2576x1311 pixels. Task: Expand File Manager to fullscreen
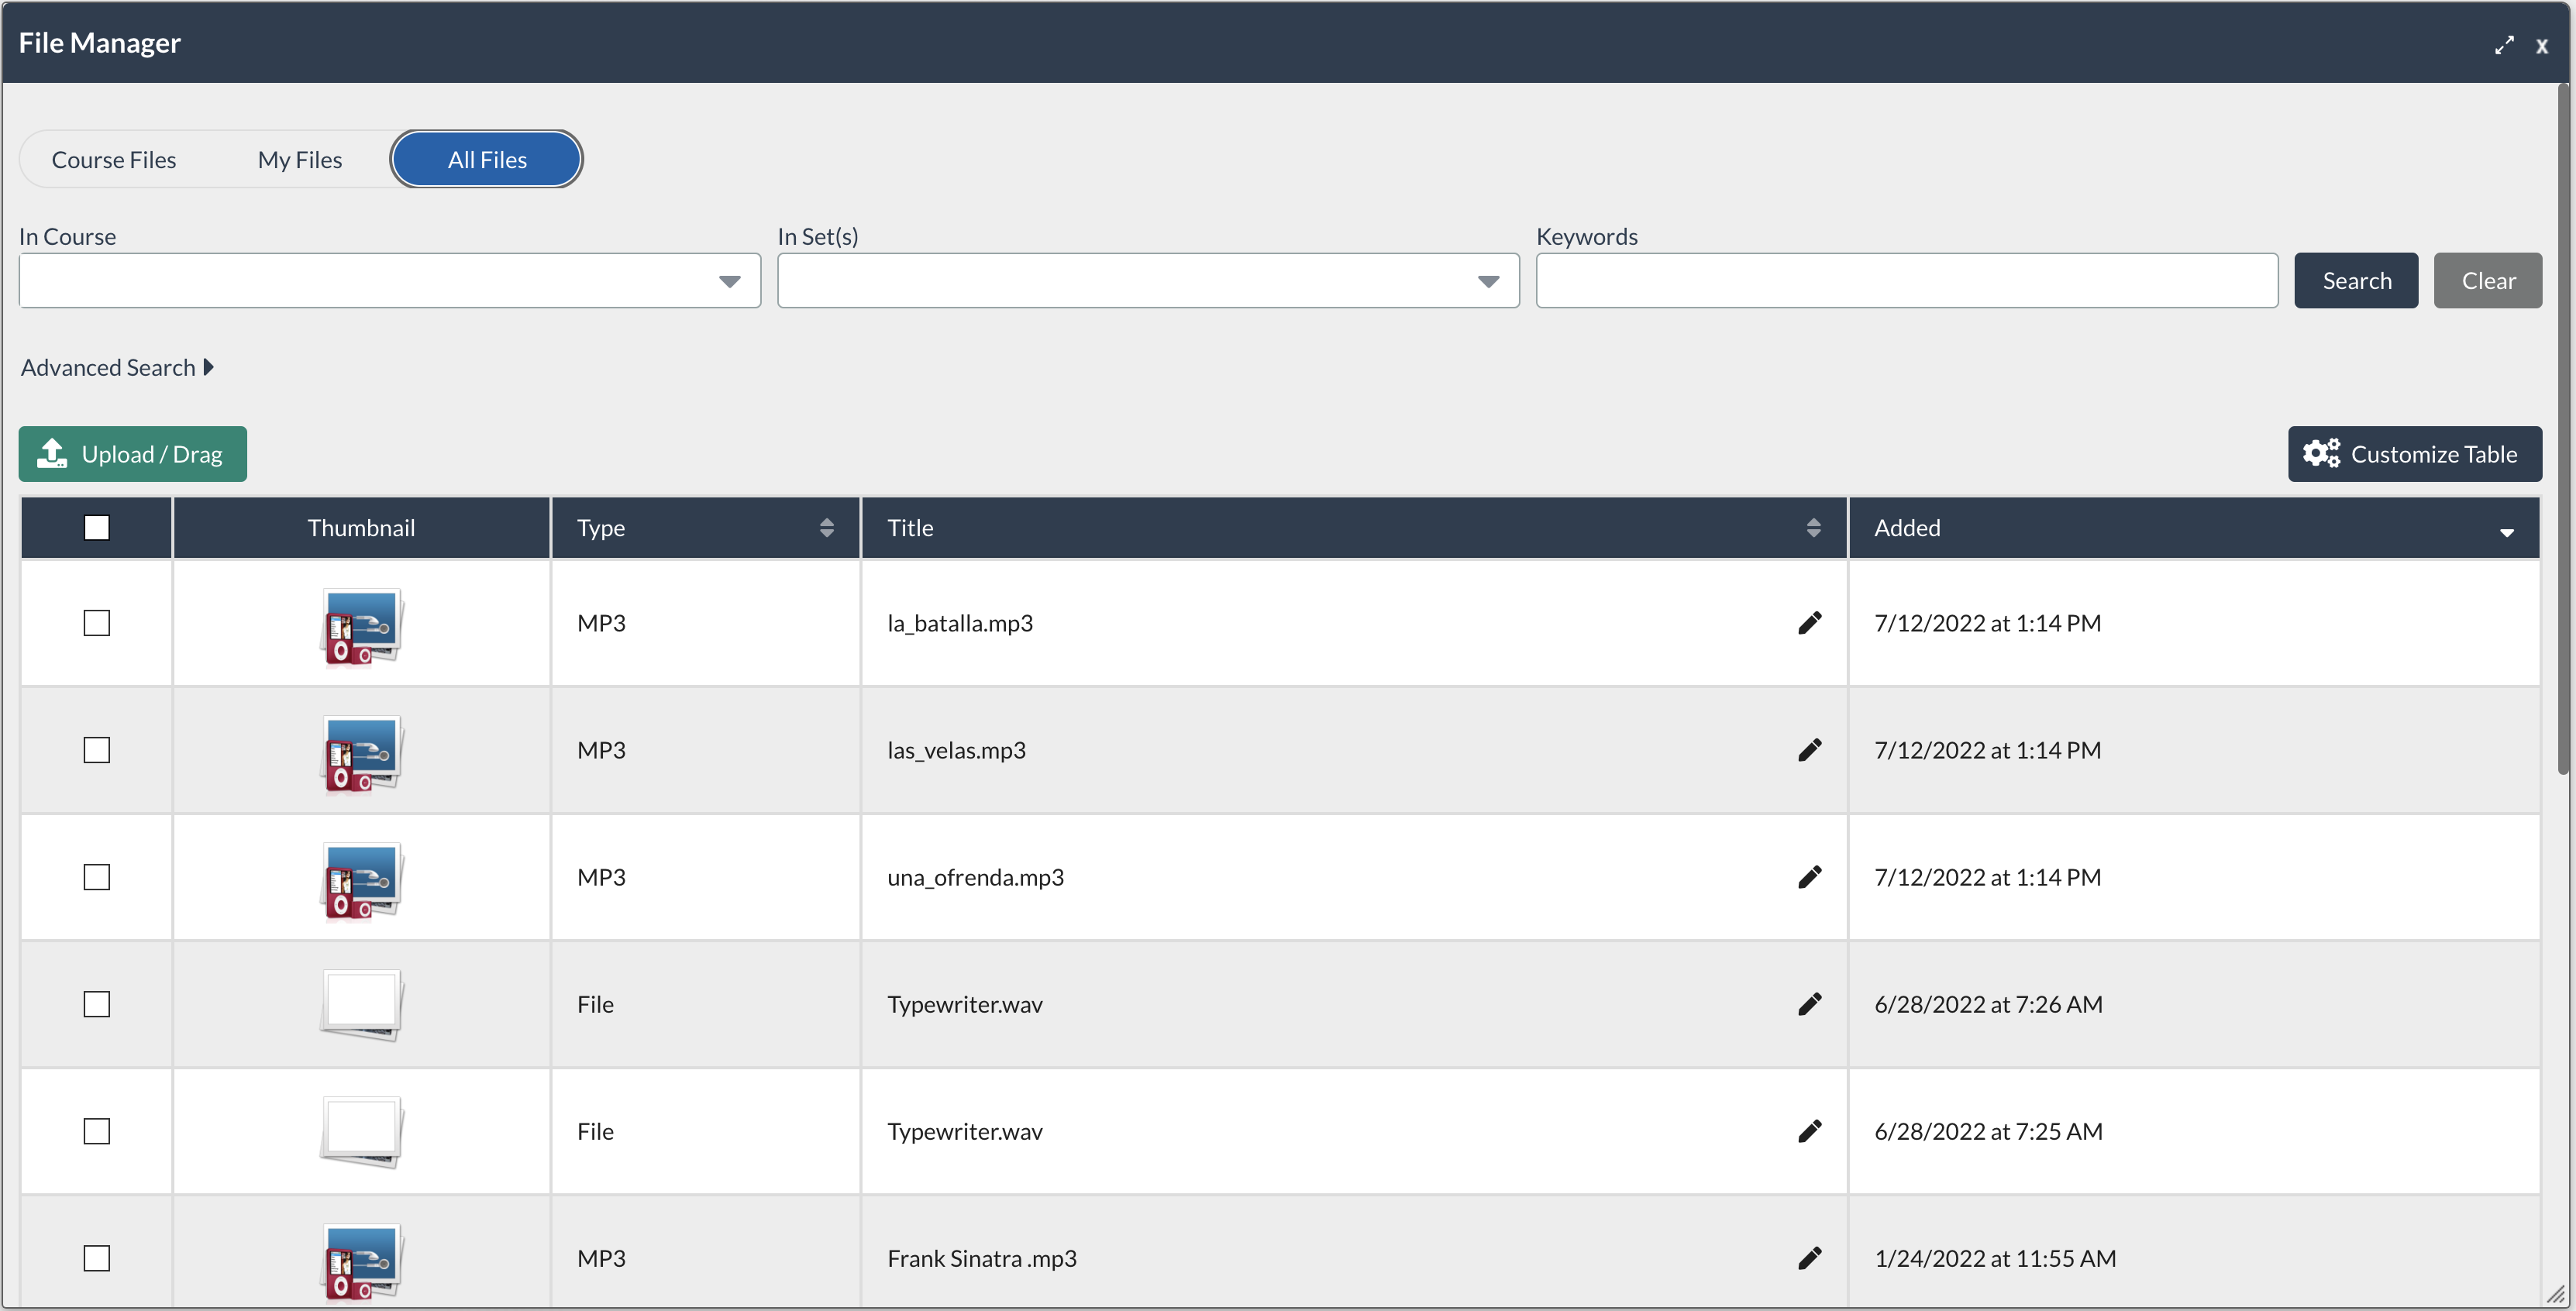click(2503, 45)
